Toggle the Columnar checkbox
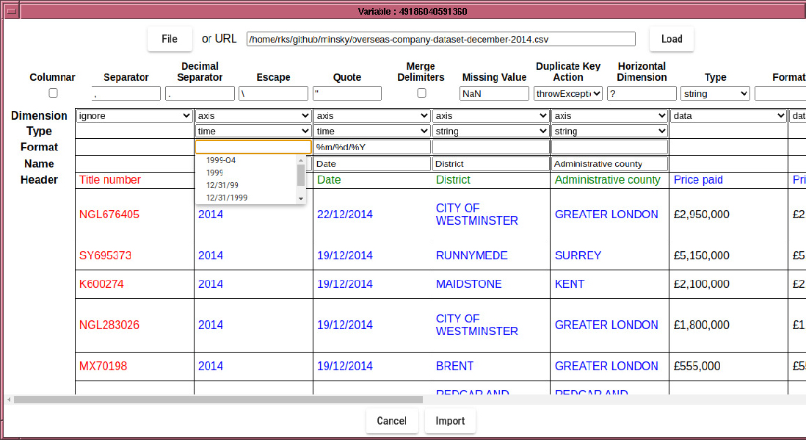The image size is (806, 440). pos(53,93)
